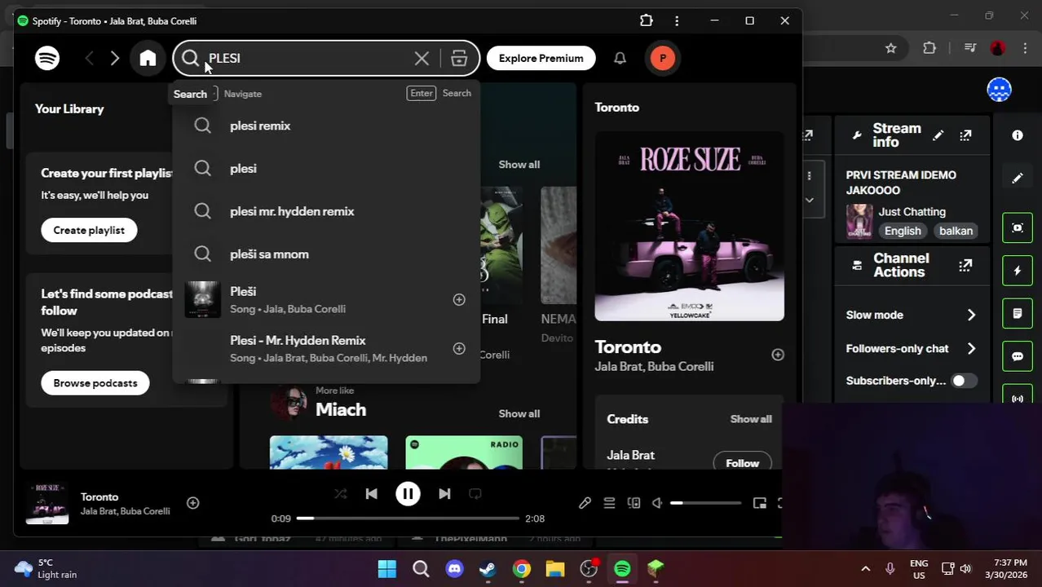Go forward with the right arrow
The image size is (1042, 587).
click(115, 58)
